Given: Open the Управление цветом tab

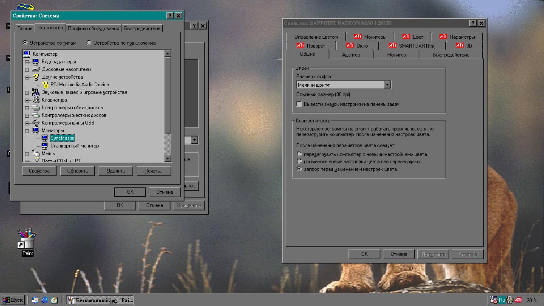Looking at the screenshot, I should (316, 37).
